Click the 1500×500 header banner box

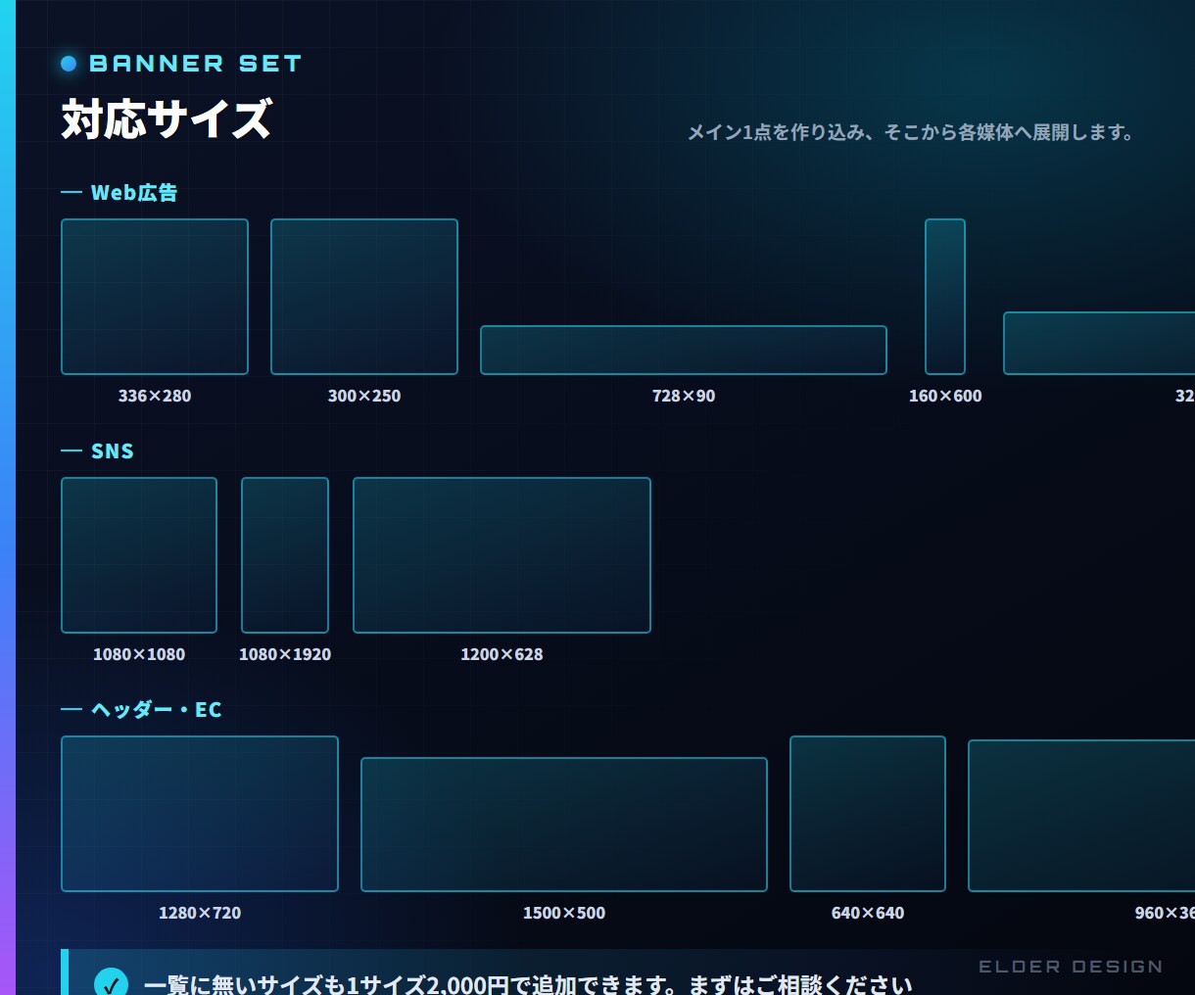click(x=564, y=825)
